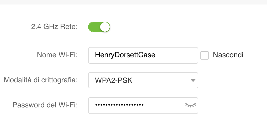Open the Modalità di crittografia dropdown
267x127 pixels.
point(143,80)
